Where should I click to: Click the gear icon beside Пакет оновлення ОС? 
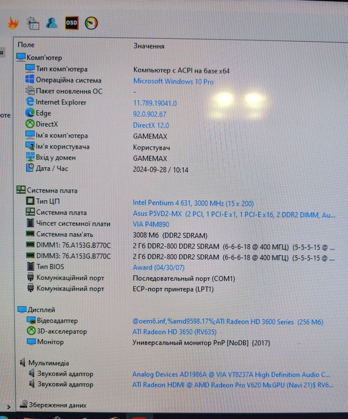click(x=30, y=90)
